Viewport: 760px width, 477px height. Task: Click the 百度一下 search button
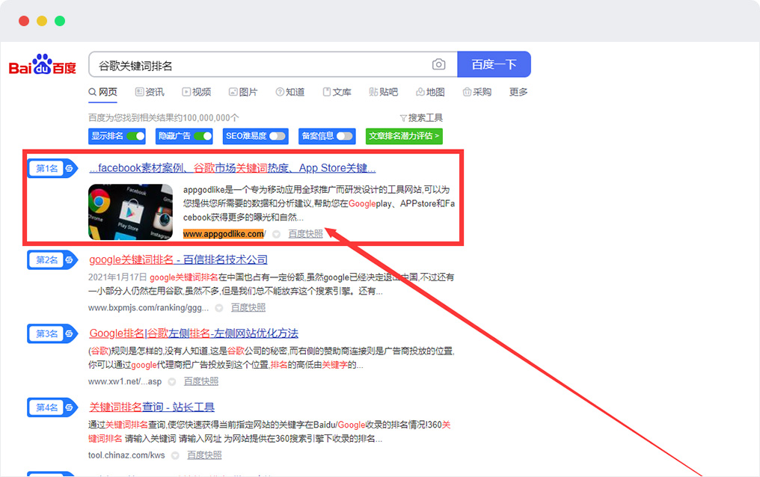coord(494,64)
